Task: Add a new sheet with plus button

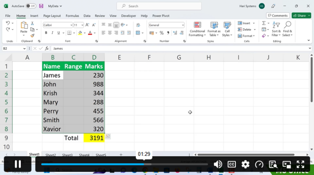Action: 121,155
